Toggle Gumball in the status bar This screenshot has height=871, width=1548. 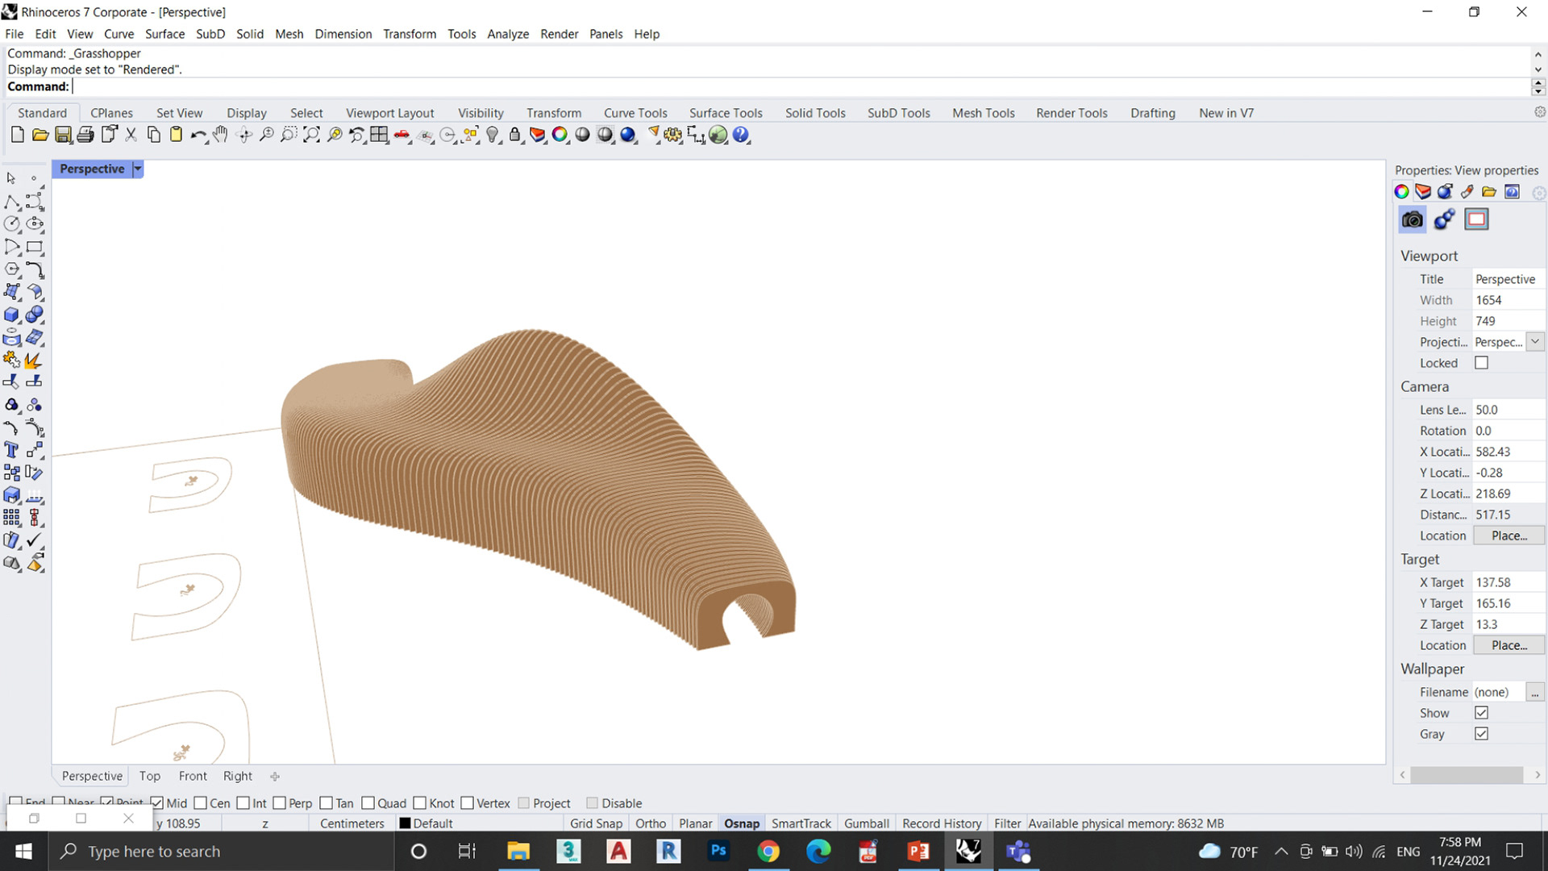[x=866, y=823]
